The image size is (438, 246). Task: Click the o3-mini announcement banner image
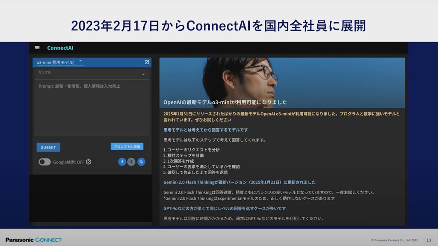tap(282, 83)
